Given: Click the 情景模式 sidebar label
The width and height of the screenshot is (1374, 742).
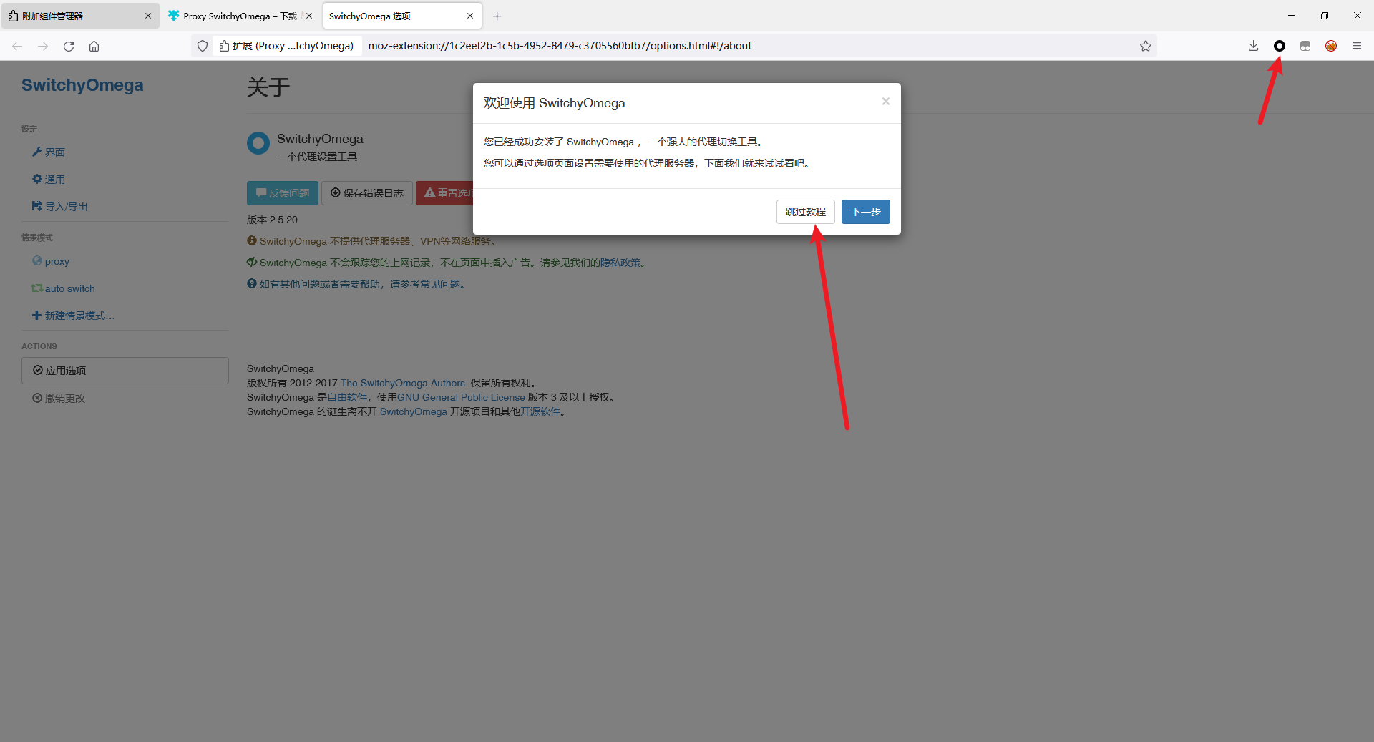Looking at the screenshot, I should pyautogui.click(x=37, y=238).
